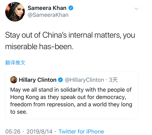Click the 'to see.' line in quoted tweet
This screenshot has width=152, height=135.
(19, 112)
